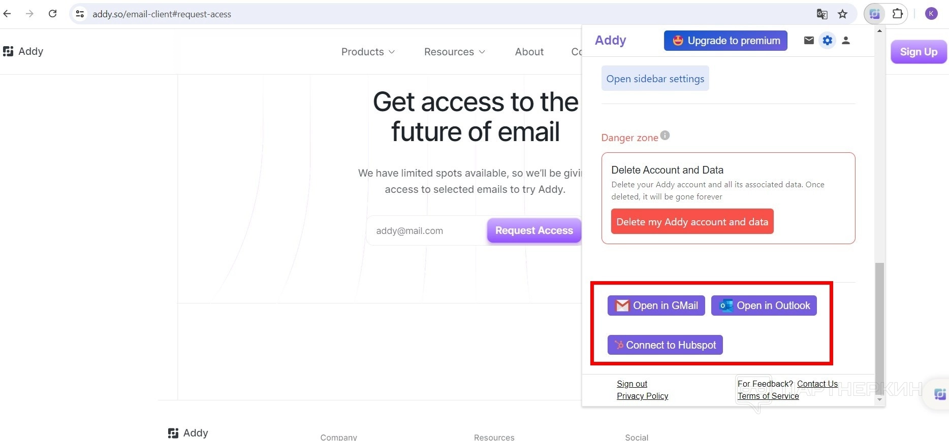Click Upgrade to premium button

tap(725, 41)
